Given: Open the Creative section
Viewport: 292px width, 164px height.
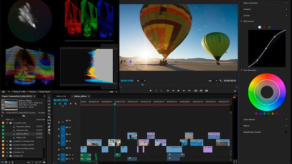Looking at the screenshot, I should point(247,9).
